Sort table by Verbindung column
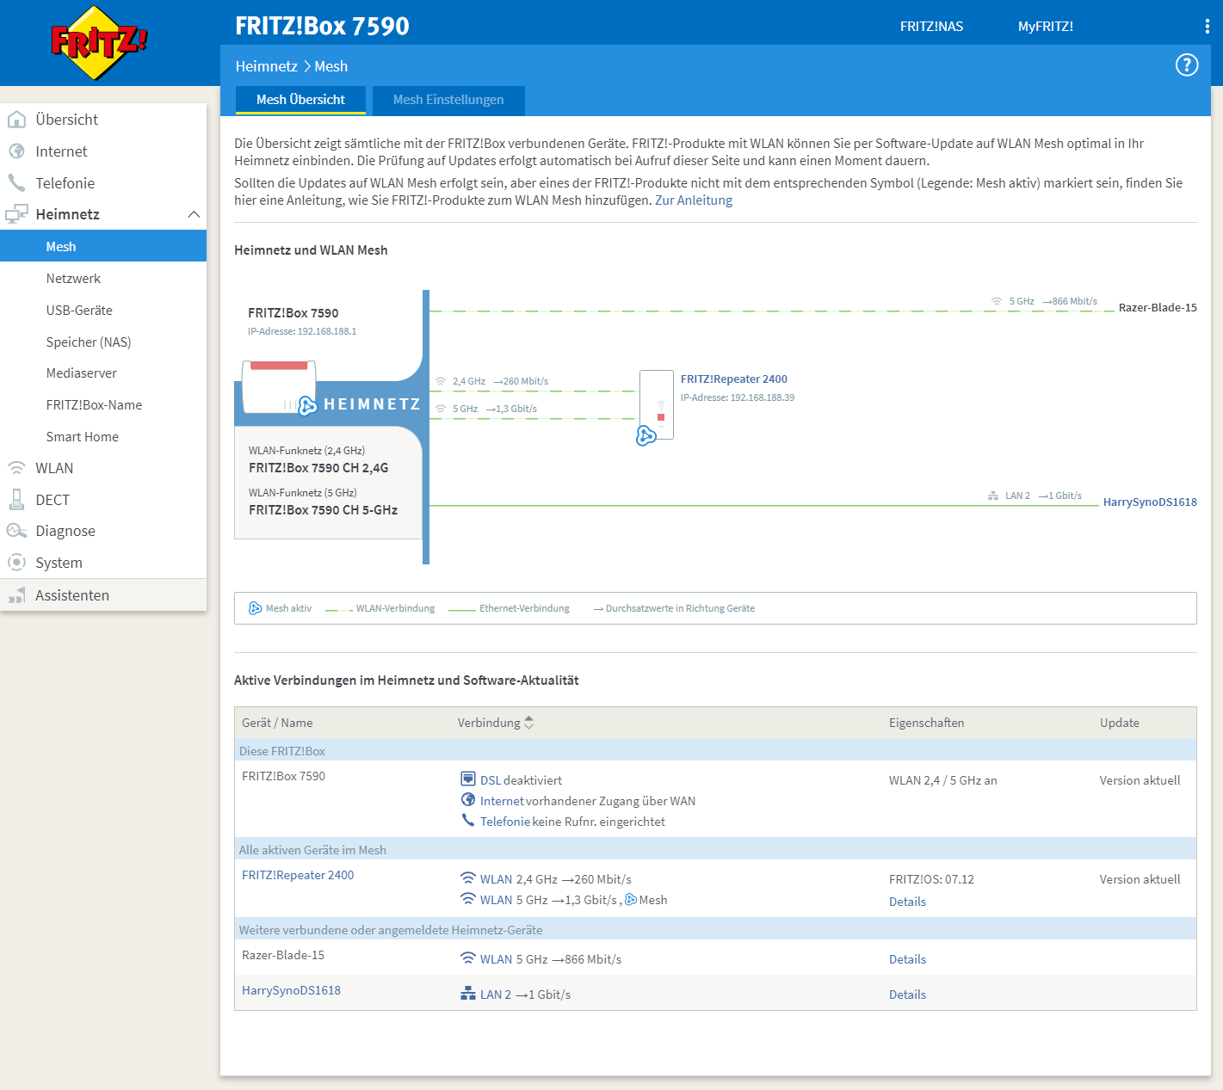1223x1090 pixels. coord(528,723)
